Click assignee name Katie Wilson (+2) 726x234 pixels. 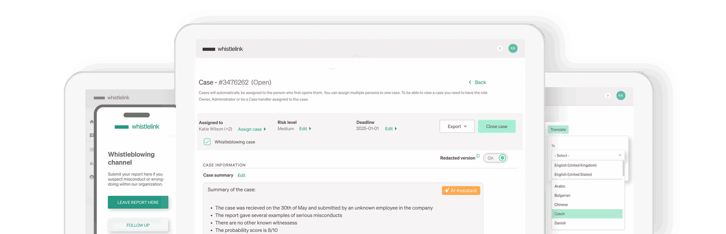pyautogui.click(x=215, y=129)
